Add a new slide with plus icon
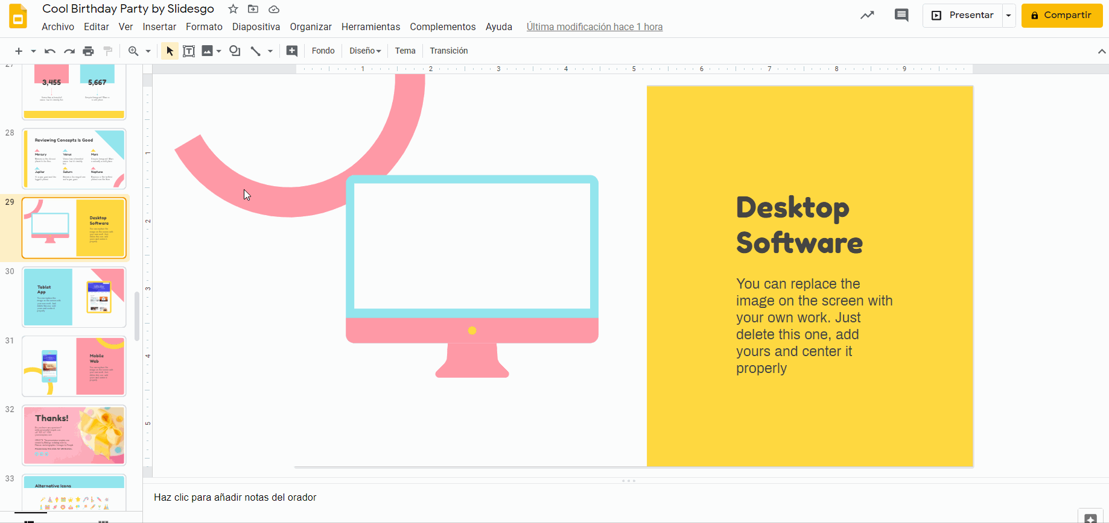The width and height of the screenshot is (1109, 523). point(19,51)
